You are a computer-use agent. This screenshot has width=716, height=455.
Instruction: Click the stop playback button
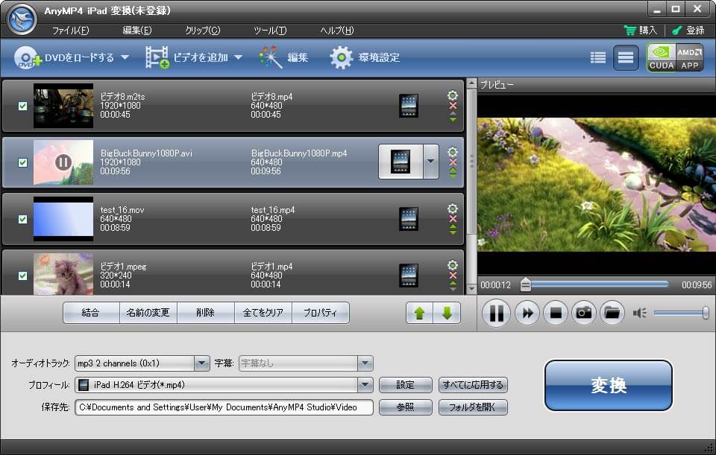click(555, 314)
